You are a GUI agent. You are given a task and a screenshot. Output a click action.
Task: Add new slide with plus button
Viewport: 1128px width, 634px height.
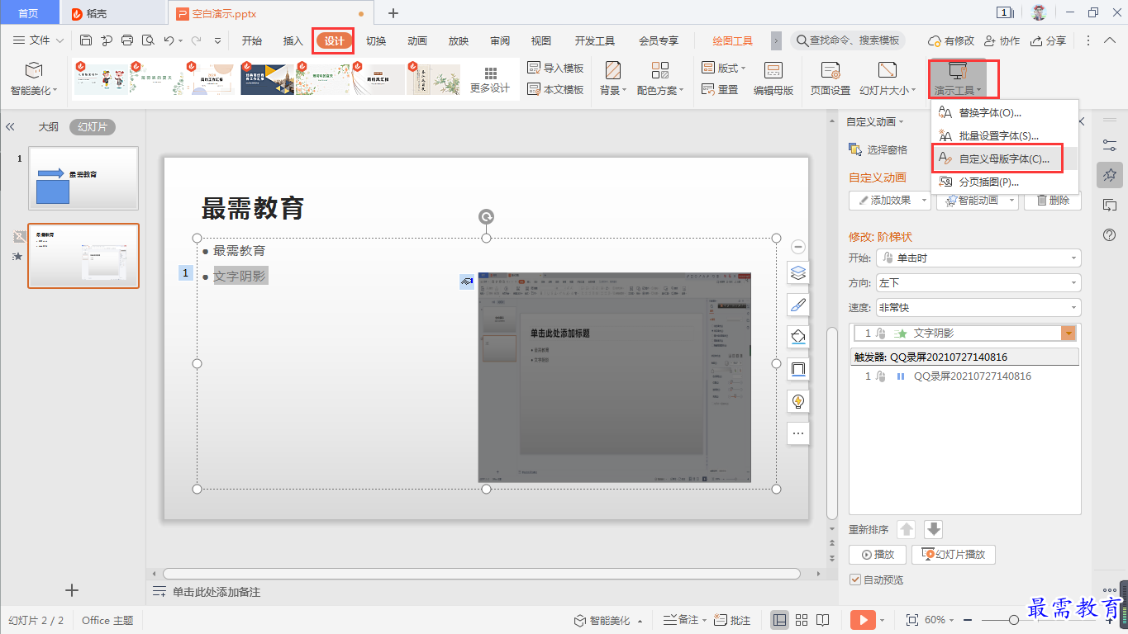pos(72,589)
